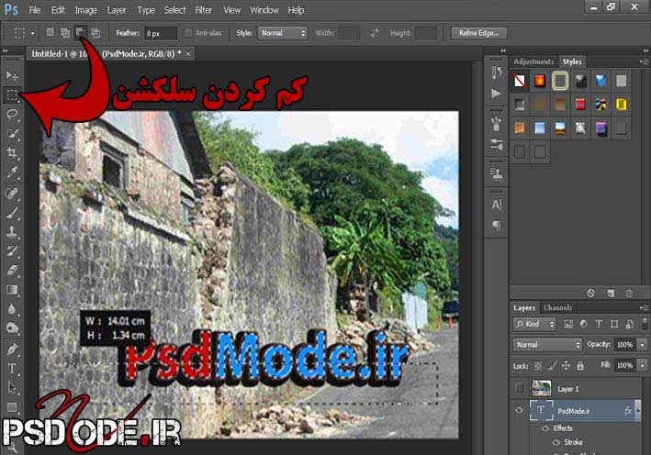Select the Lasso tool
651x455 pixels.
[12, 114]
